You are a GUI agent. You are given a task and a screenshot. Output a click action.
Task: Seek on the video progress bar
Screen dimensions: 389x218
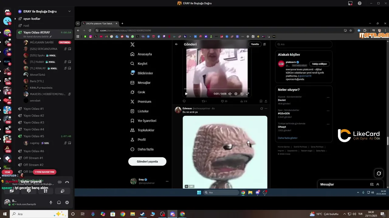click(x=217, y=89)
